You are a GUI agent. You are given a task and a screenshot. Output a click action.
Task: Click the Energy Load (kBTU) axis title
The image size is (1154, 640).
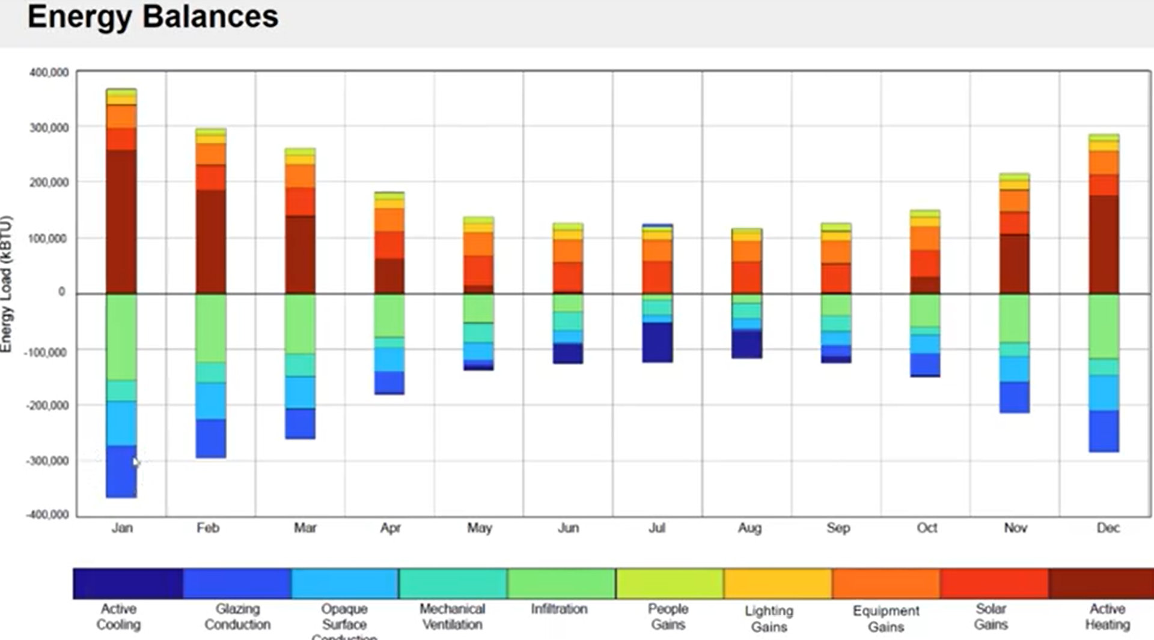click(7, 284)
